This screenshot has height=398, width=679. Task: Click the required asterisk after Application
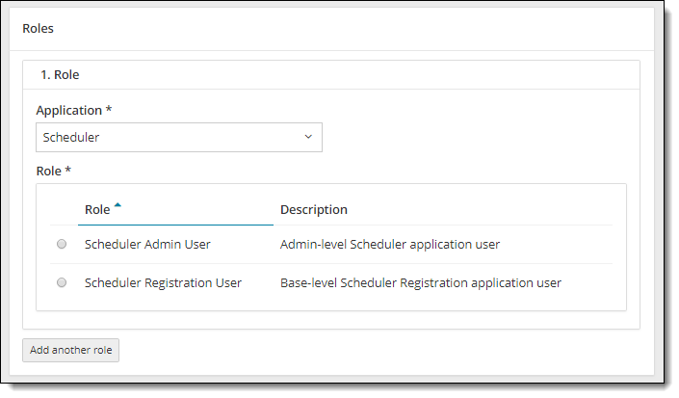click(x=109, y=110)
